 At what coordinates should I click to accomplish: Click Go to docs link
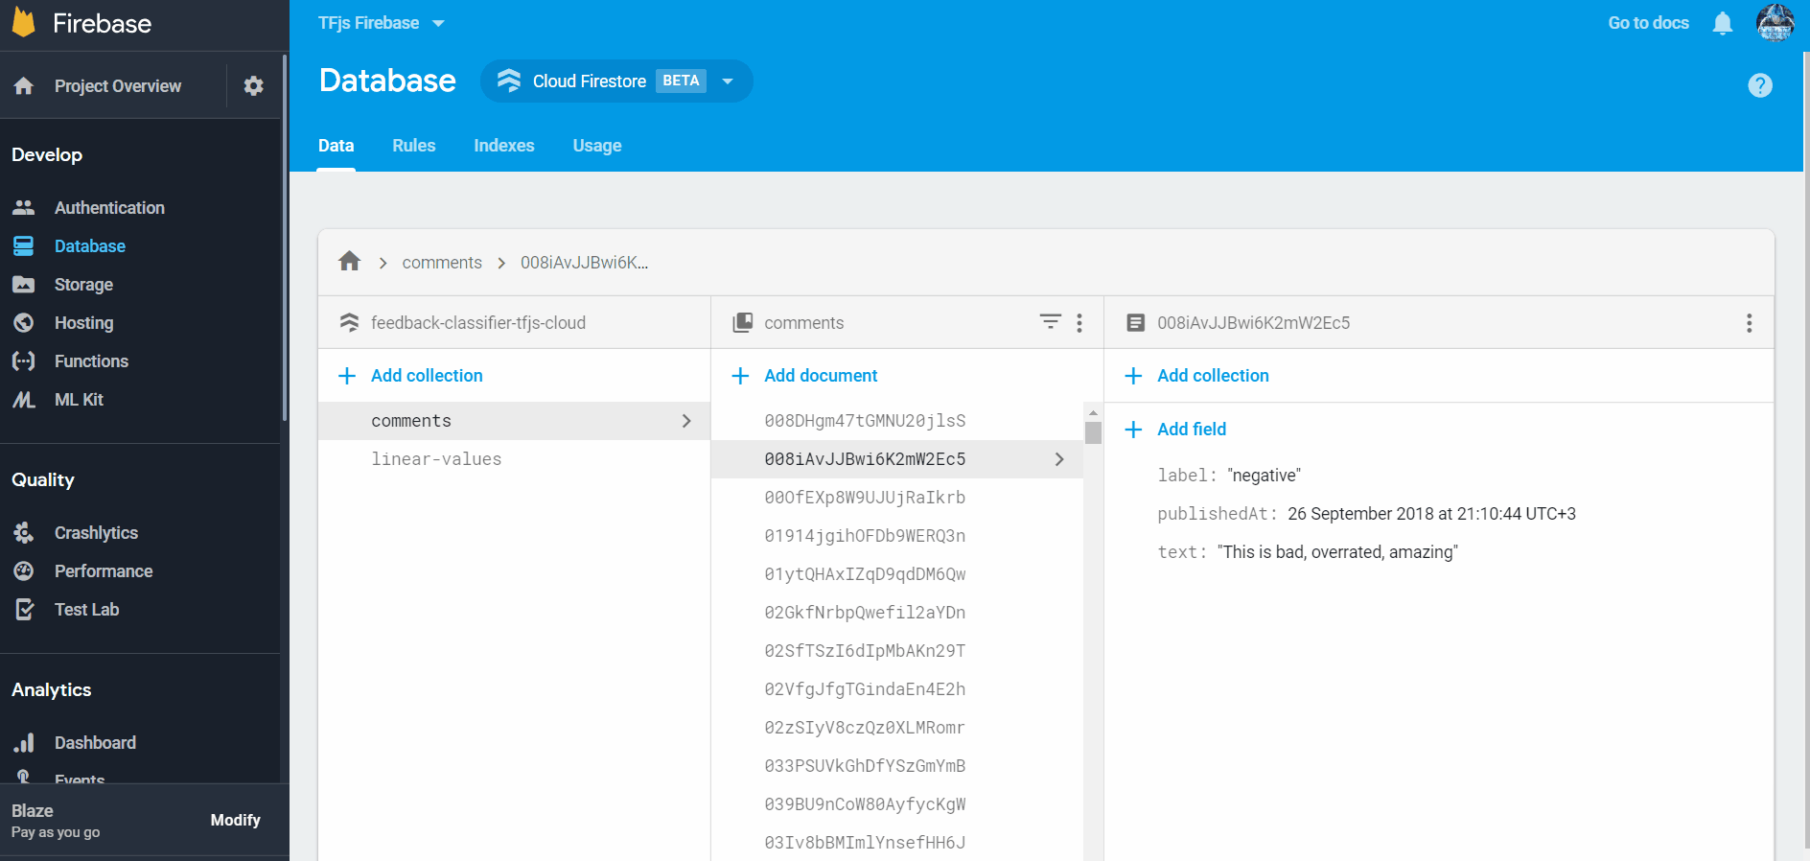(1649, 23)
